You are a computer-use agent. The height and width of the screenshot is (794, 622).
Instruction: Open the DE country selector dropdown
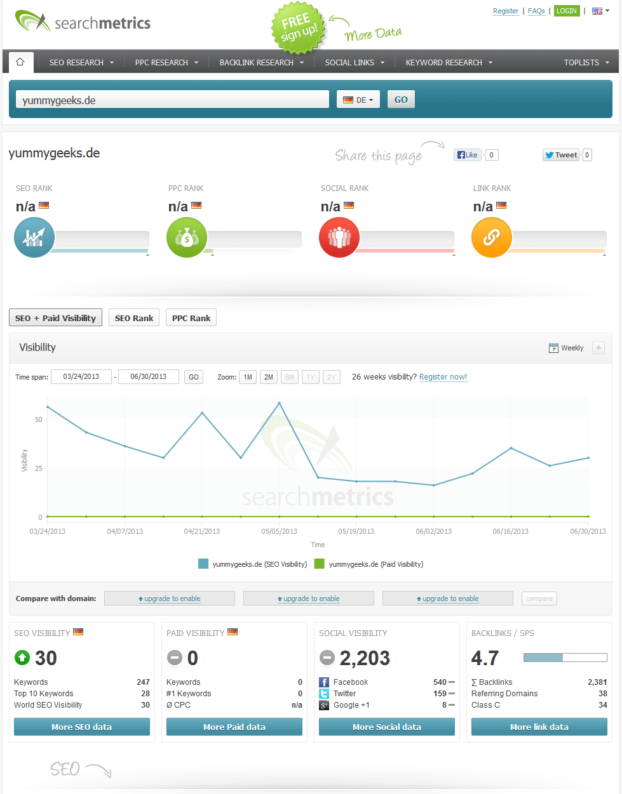tap(358, 100)
